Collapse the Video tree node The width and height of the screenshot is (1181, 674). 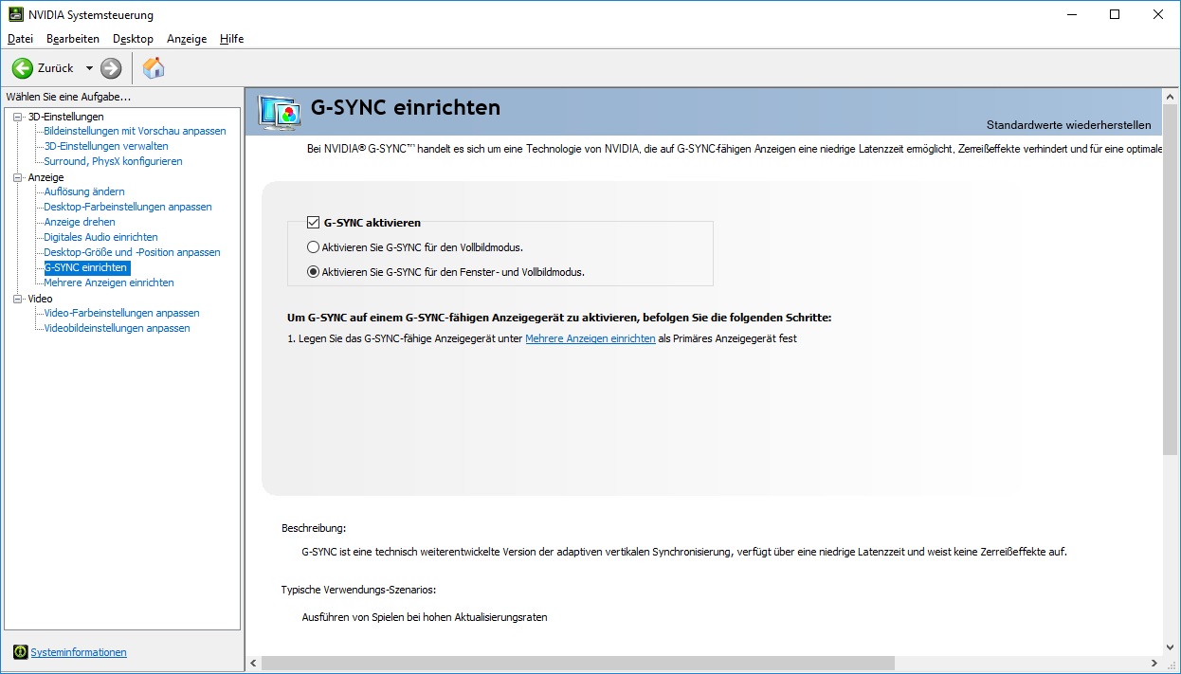tap(17, 299)
